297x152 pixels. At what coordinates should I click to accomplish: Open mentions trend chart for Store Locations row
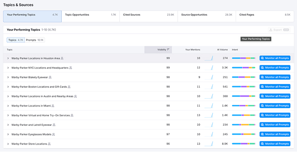209,144
